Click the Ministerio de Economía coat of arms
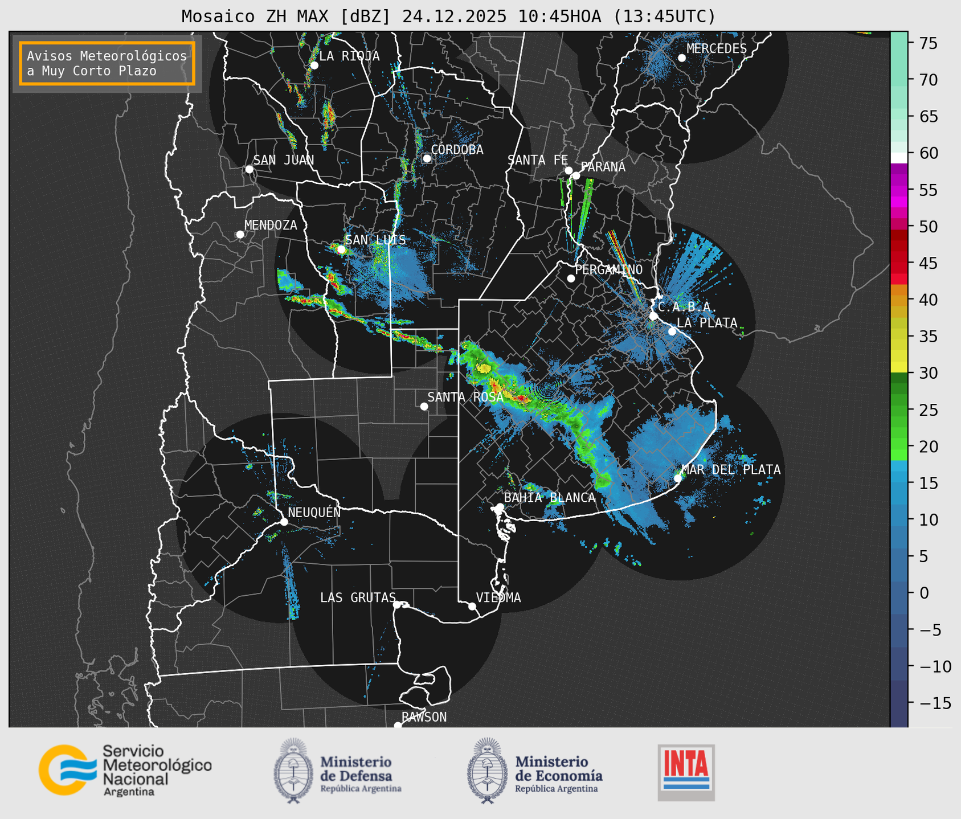The width and height of the screenshot is (961, 819). point(487,771)
